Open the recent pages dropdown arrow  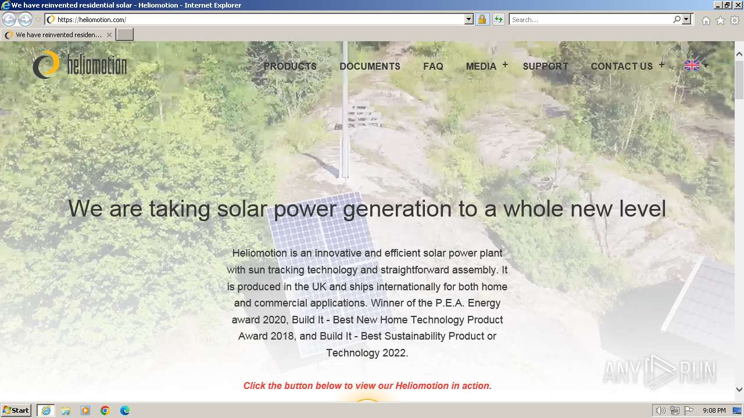click(x=38, y=20)
